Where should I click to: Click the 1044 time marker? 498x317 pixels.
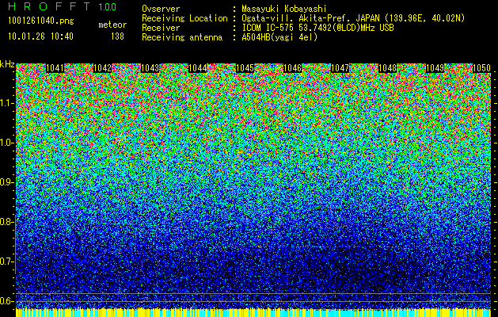(198, 68)
